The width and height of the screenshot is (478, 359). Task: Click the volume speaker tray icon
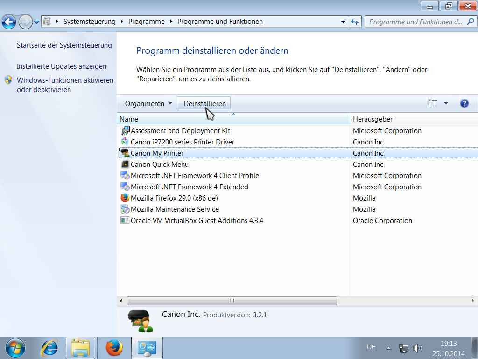click(418, 348)
